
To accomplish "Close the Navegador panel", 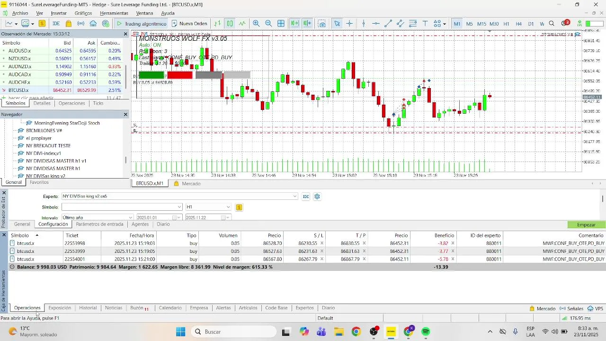I will point(125,115).
